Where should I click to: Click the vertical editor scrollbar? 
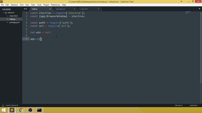201,47
